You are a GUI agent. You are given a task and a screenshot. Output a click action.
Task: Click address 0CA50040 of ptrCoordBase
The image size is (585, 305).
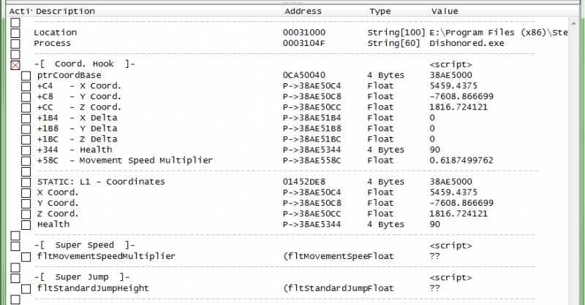coord(304,75)
